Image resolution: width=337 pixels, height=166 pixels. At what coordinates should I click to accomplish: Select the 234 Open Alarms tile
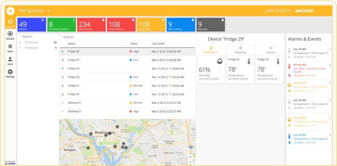[91, 25]
